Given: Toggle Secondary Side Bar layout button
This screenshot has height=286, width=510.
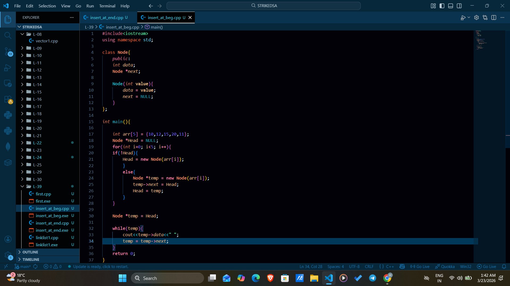Looking at the screenshot, I should [459, 6].
